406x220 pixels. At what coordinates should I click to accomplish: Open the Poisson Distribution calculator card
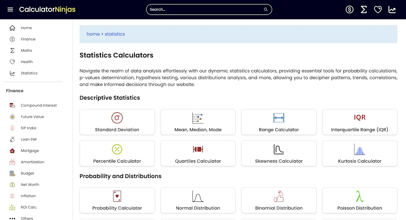(x=360, y=201)
